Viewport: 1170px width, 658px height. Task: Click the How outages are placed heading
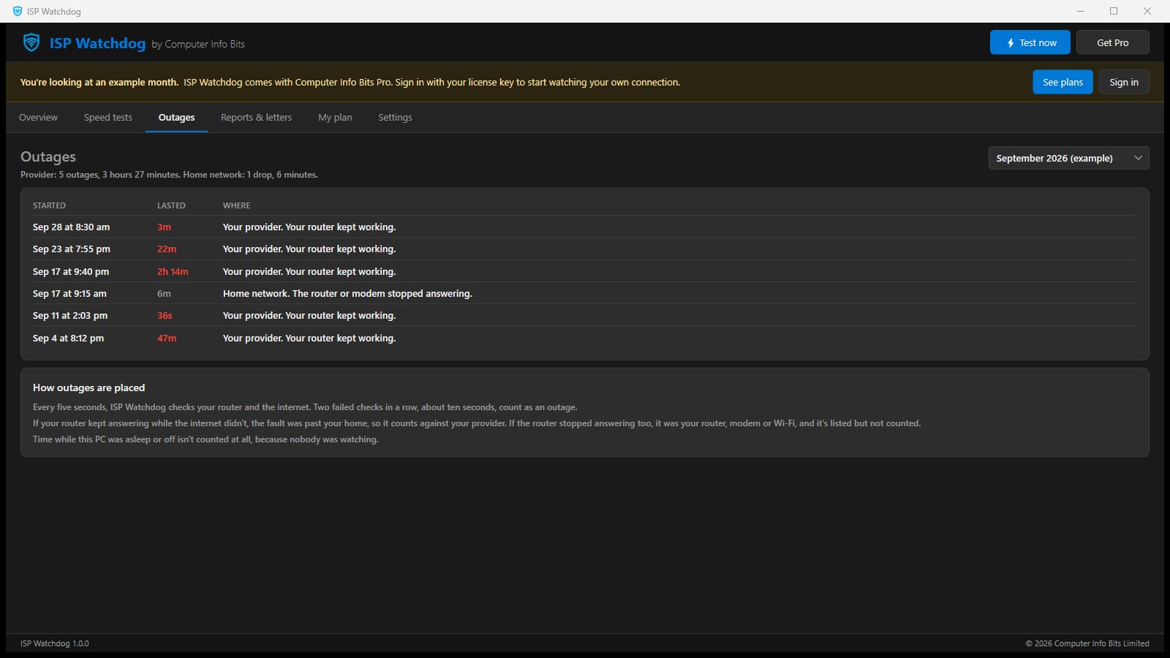pos(88,387)
